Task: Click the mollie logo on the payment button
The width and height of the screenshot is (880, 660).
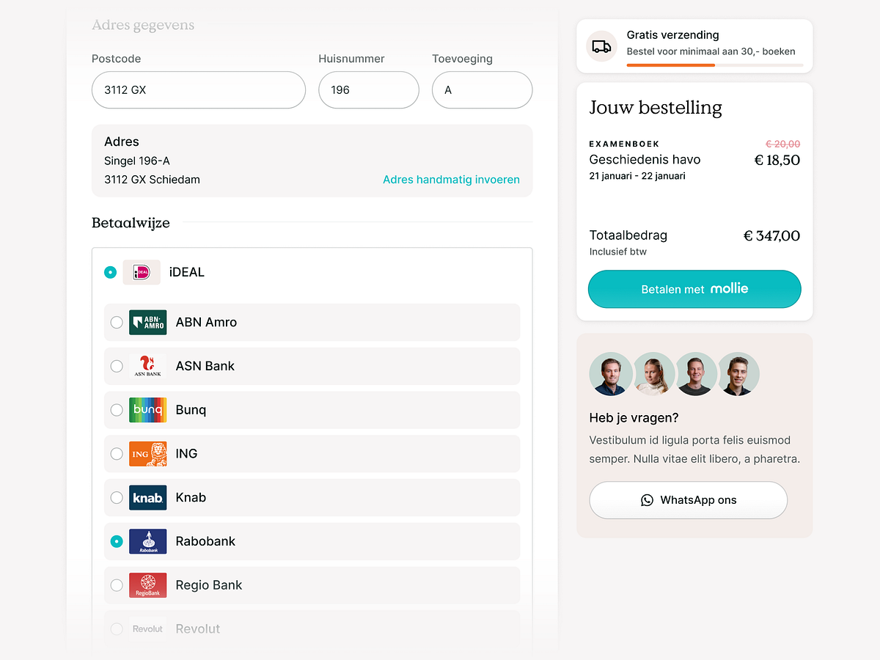Action: (728, 289)
